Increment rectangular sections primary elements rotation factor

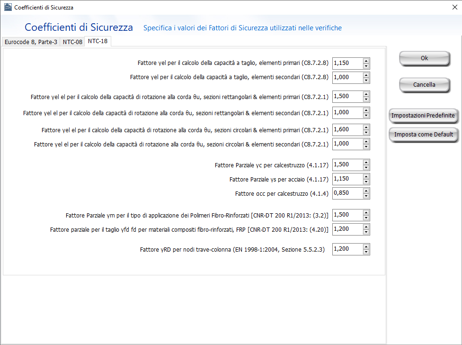click(x=366, y=94)
